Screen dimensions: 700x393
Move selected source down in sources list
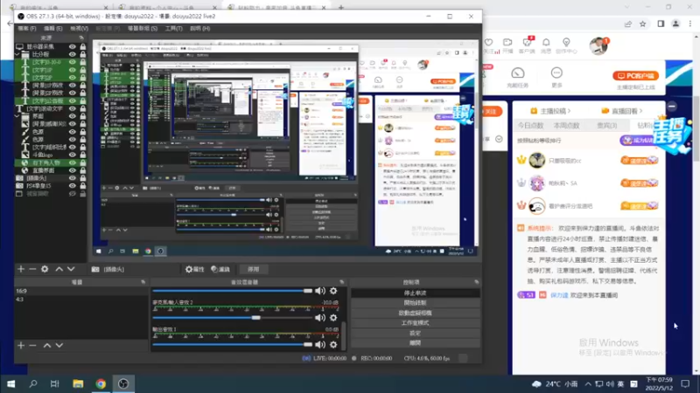(x=71, y=269)
